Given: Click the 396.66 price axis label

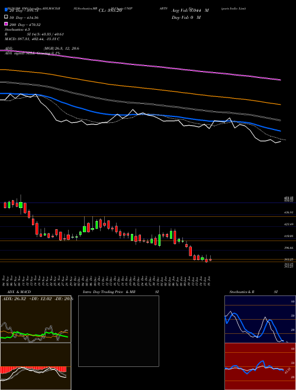Looking at the screenshot, I should 288,248.
